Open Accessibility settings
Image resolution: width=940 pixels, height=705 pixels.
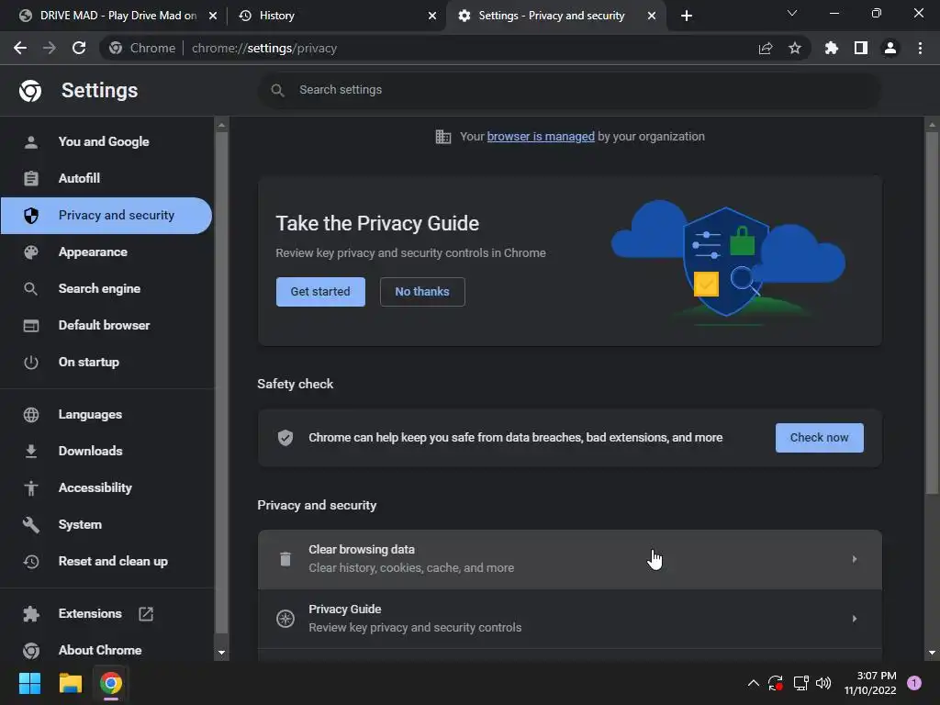pos(106,487)
